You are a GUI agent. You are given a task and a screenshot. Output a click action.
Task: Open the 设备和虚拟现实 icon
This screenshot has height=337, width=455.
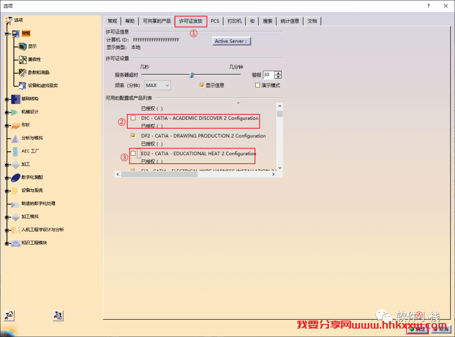tap(23, 86)
